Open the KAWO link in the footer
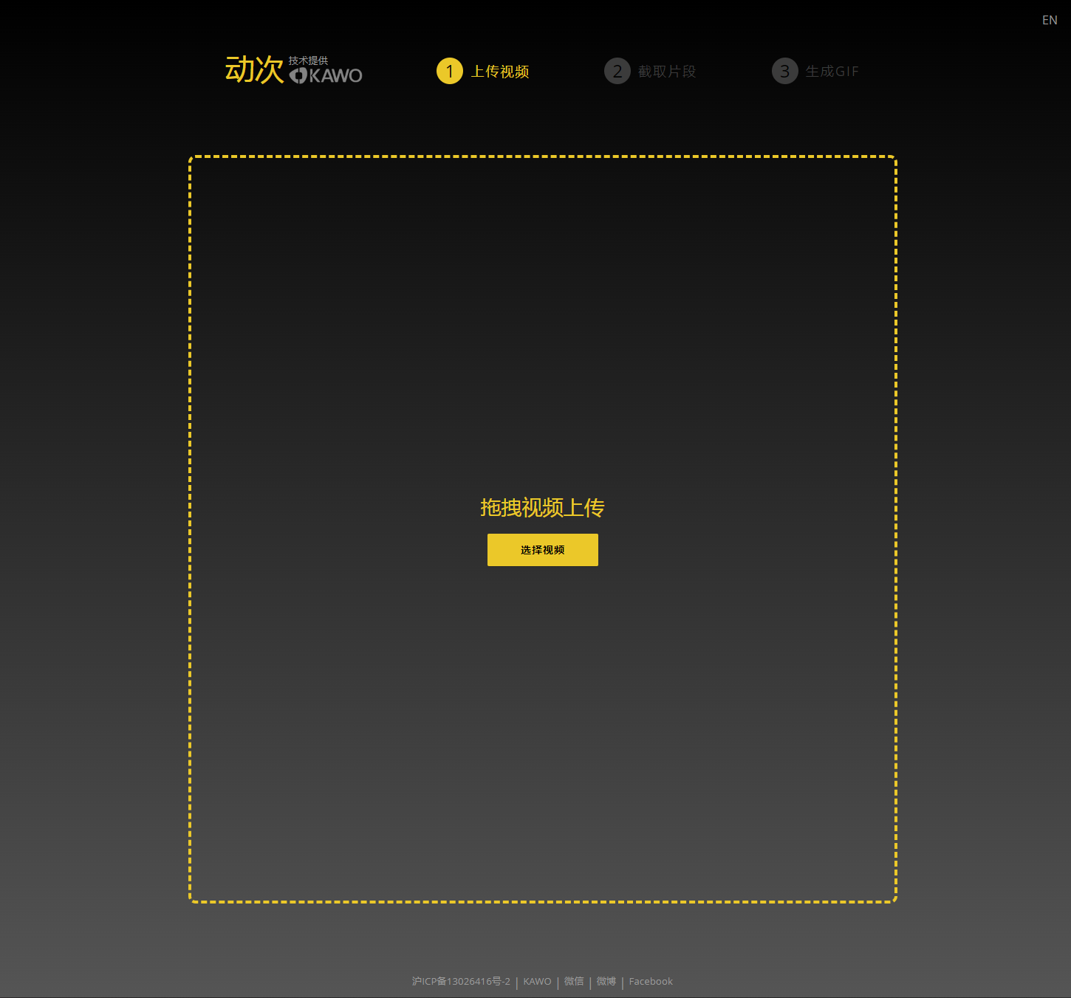The height and width of the screenshot is (998, 1071). click(537, 981)
